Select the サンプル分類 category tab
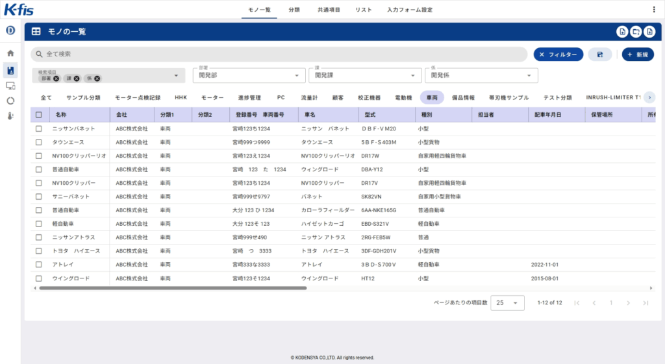The image size is (665, 364). tap(83, 97)
